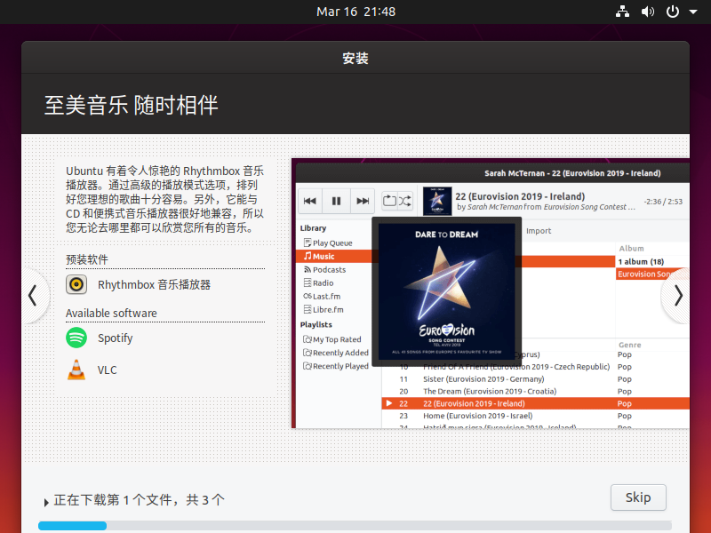Click the Libre.fm icon in sidebar
Viewport: 711px width, 533px height.
pos(308,309)
